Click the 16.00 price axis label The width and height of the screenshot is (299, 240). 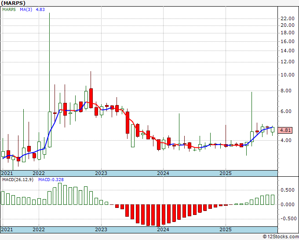[288, 41]
